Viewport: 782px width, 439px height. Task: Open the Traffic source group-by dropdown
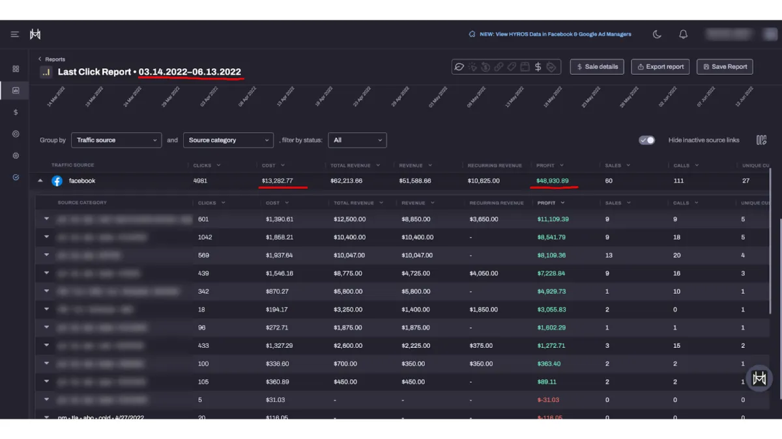(x=116, y=140)
